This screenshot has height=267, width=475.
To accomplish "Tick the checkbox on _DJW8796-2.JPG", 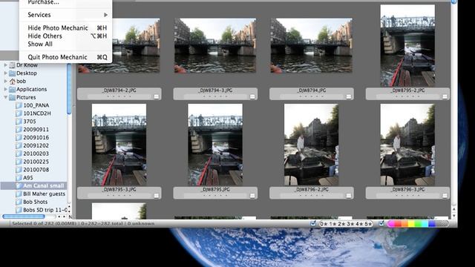I will [x=349, y=196].
